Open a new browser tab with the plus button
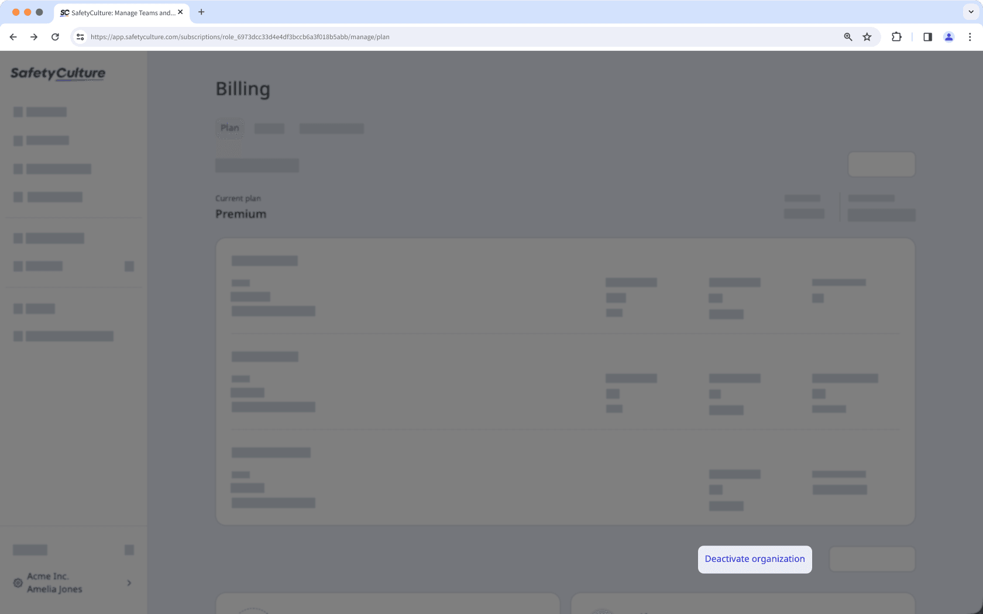The height and width of the screenshot is (614, 983). pos(201,12)
